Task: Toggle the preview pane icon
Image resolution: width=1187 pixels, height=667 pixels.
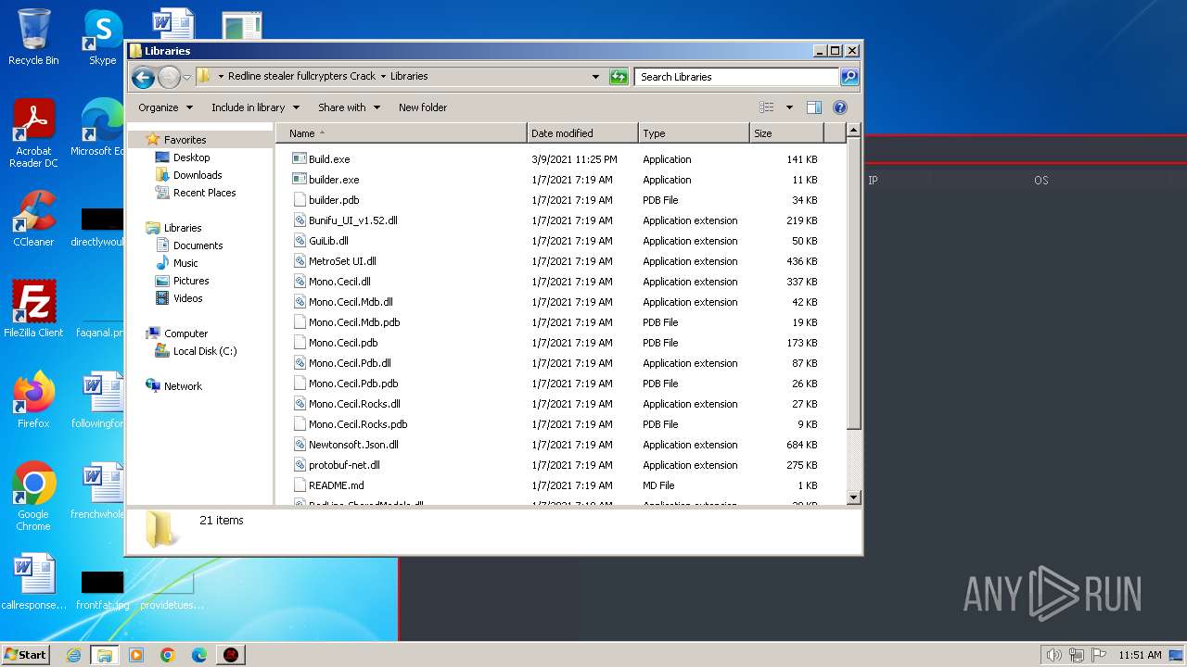Action: coord(814,107)
